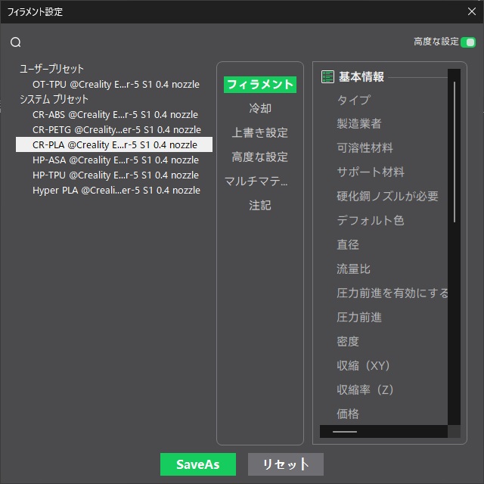Select the CR-PETG preset
Screen dimensions: 484x484
116,129
